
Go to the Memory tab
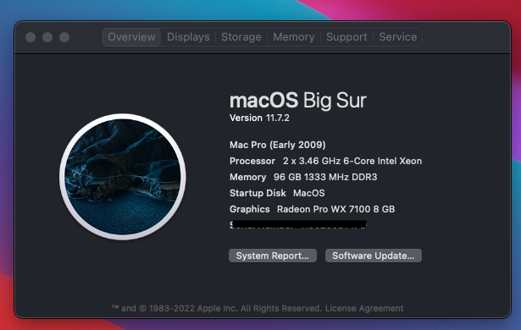coord(294,37)
